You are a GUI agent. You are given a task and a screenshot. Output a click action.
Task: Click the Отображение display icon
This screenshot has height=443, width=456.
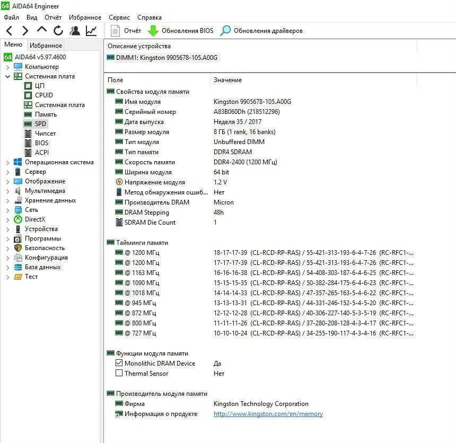tap(18, 181)
